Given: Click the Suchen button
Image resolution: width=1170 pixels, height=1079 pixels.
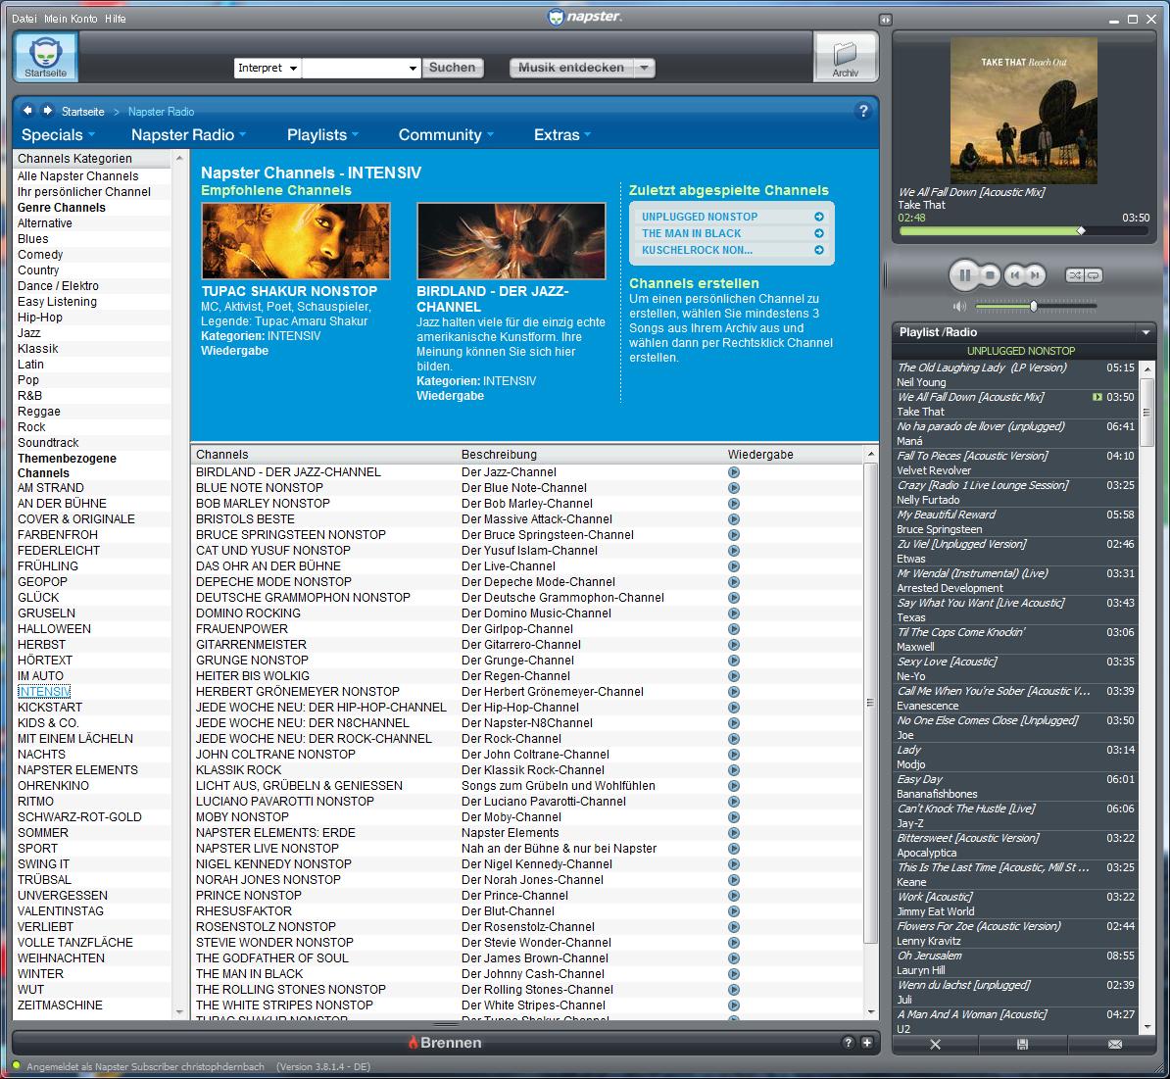Looking at the screenshot, I should pyautogui.click(x=452, y=68).
